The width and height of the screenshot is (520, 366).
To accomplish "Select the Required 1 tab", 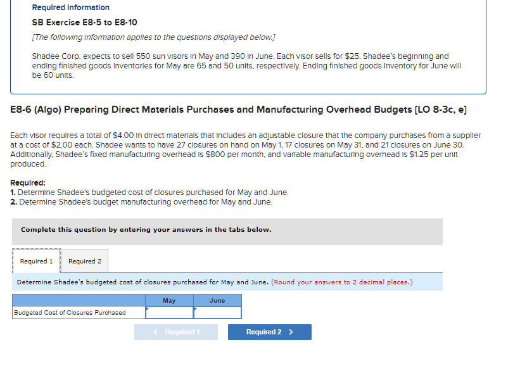I will coord(36,260).
